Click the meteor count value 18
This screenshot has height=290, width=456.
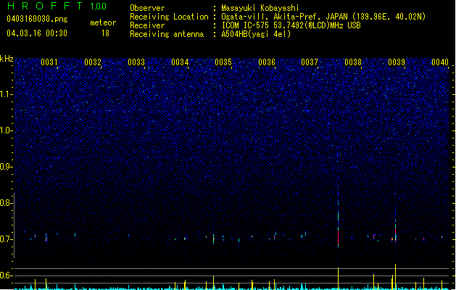(105, 33)
